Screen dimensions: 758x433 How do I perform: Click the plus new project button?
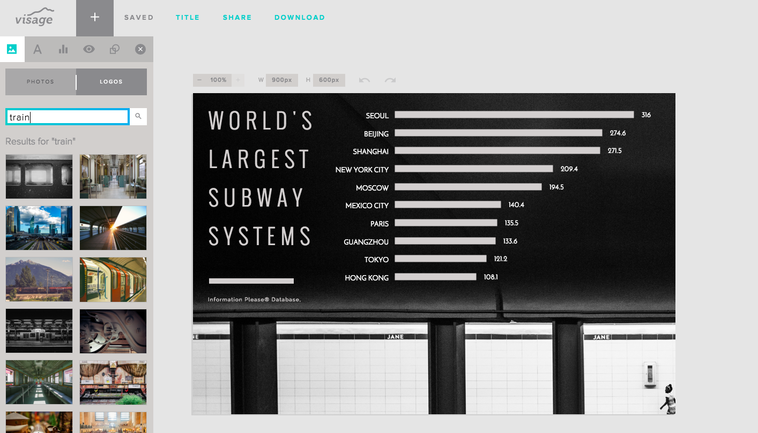[95, 18]
